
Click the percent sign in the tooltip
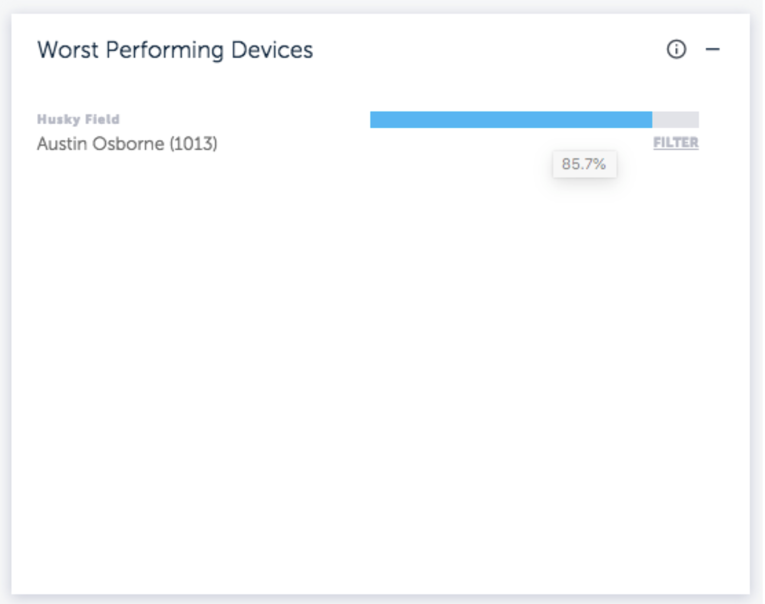pos(600,164)
